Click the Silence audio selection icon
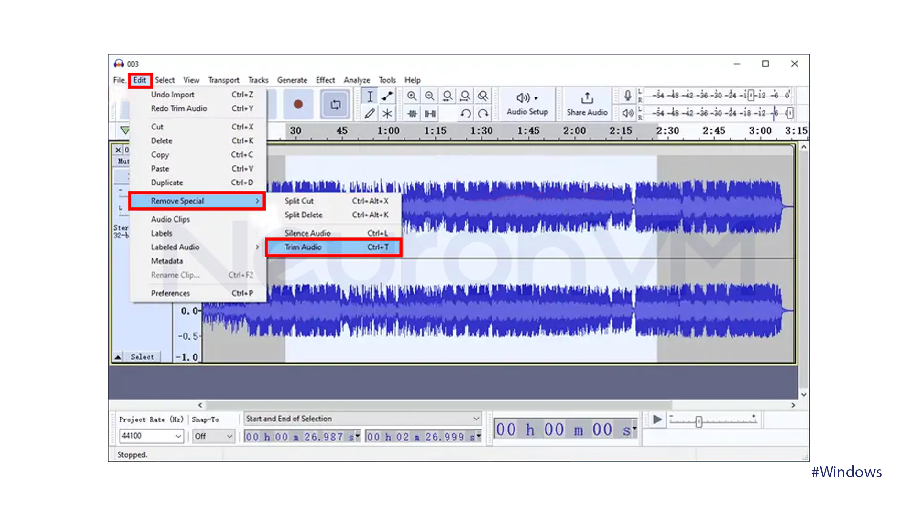Screen dimensions: 918x516 tap(430, 114)
